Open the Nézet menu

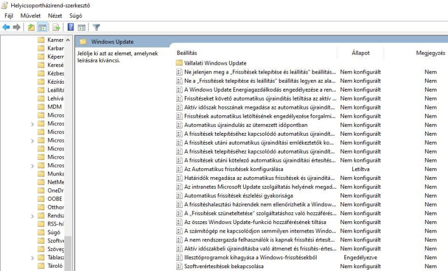point(55,16)
